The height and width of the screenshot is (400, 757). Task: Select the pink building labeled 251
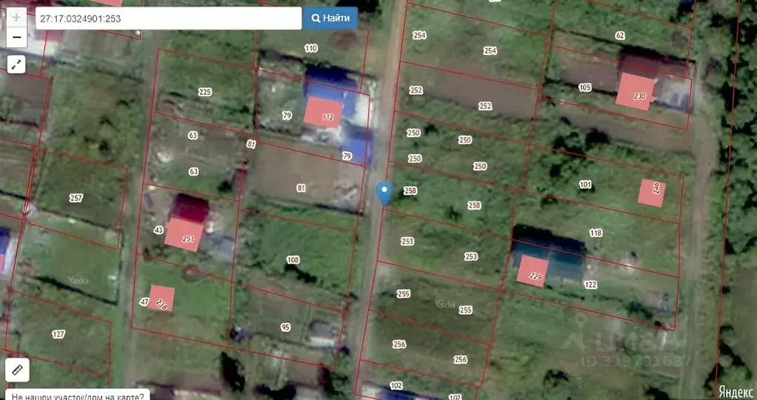[184, 235]
